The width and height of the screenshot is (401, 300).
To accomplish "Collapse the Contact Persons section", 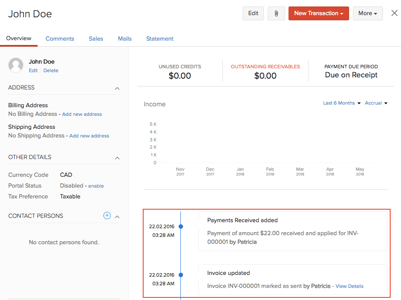I will pos(117,217).
